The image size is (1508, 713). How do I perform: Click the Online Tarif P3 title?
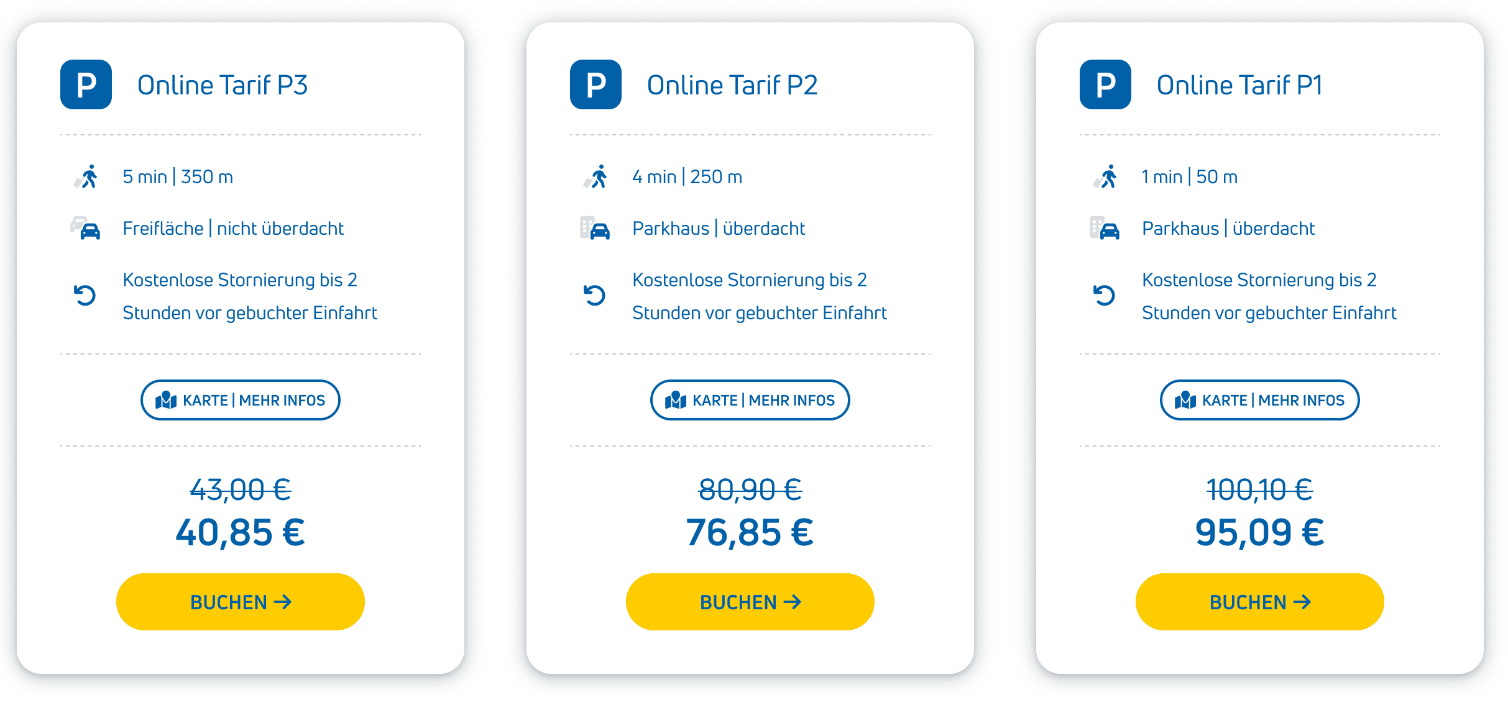point(223,85)
